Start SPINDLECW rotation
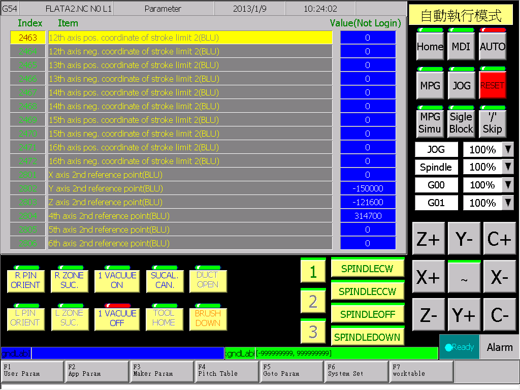This screenshot has width=520, height=390. click(x=368, y=268)
